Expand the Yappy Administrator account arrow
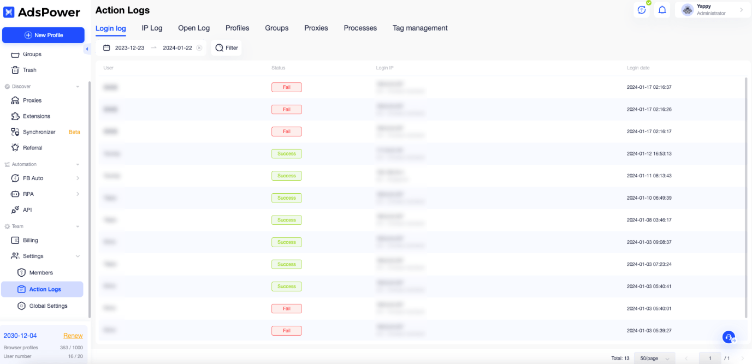 tap(742, 10)
